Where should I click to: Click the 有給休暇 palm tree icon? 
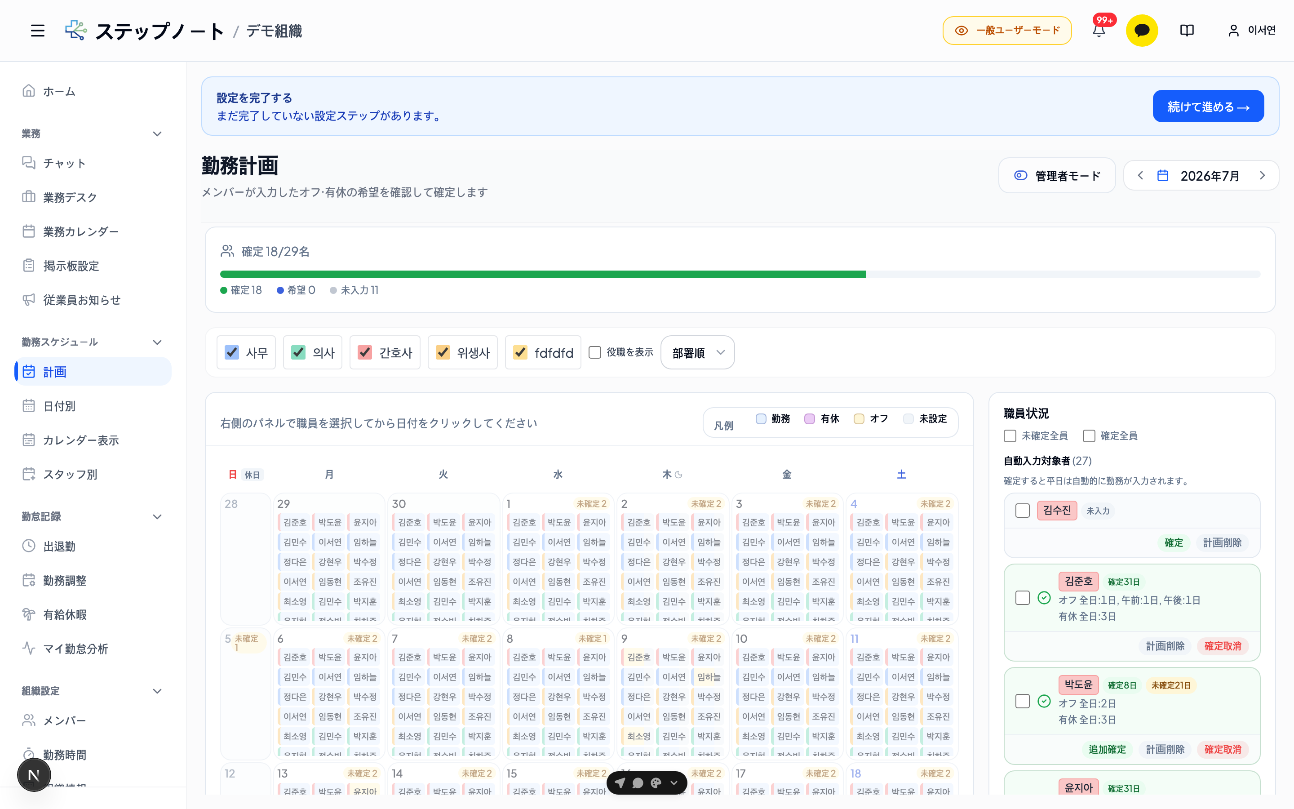(x=29, y=614)
